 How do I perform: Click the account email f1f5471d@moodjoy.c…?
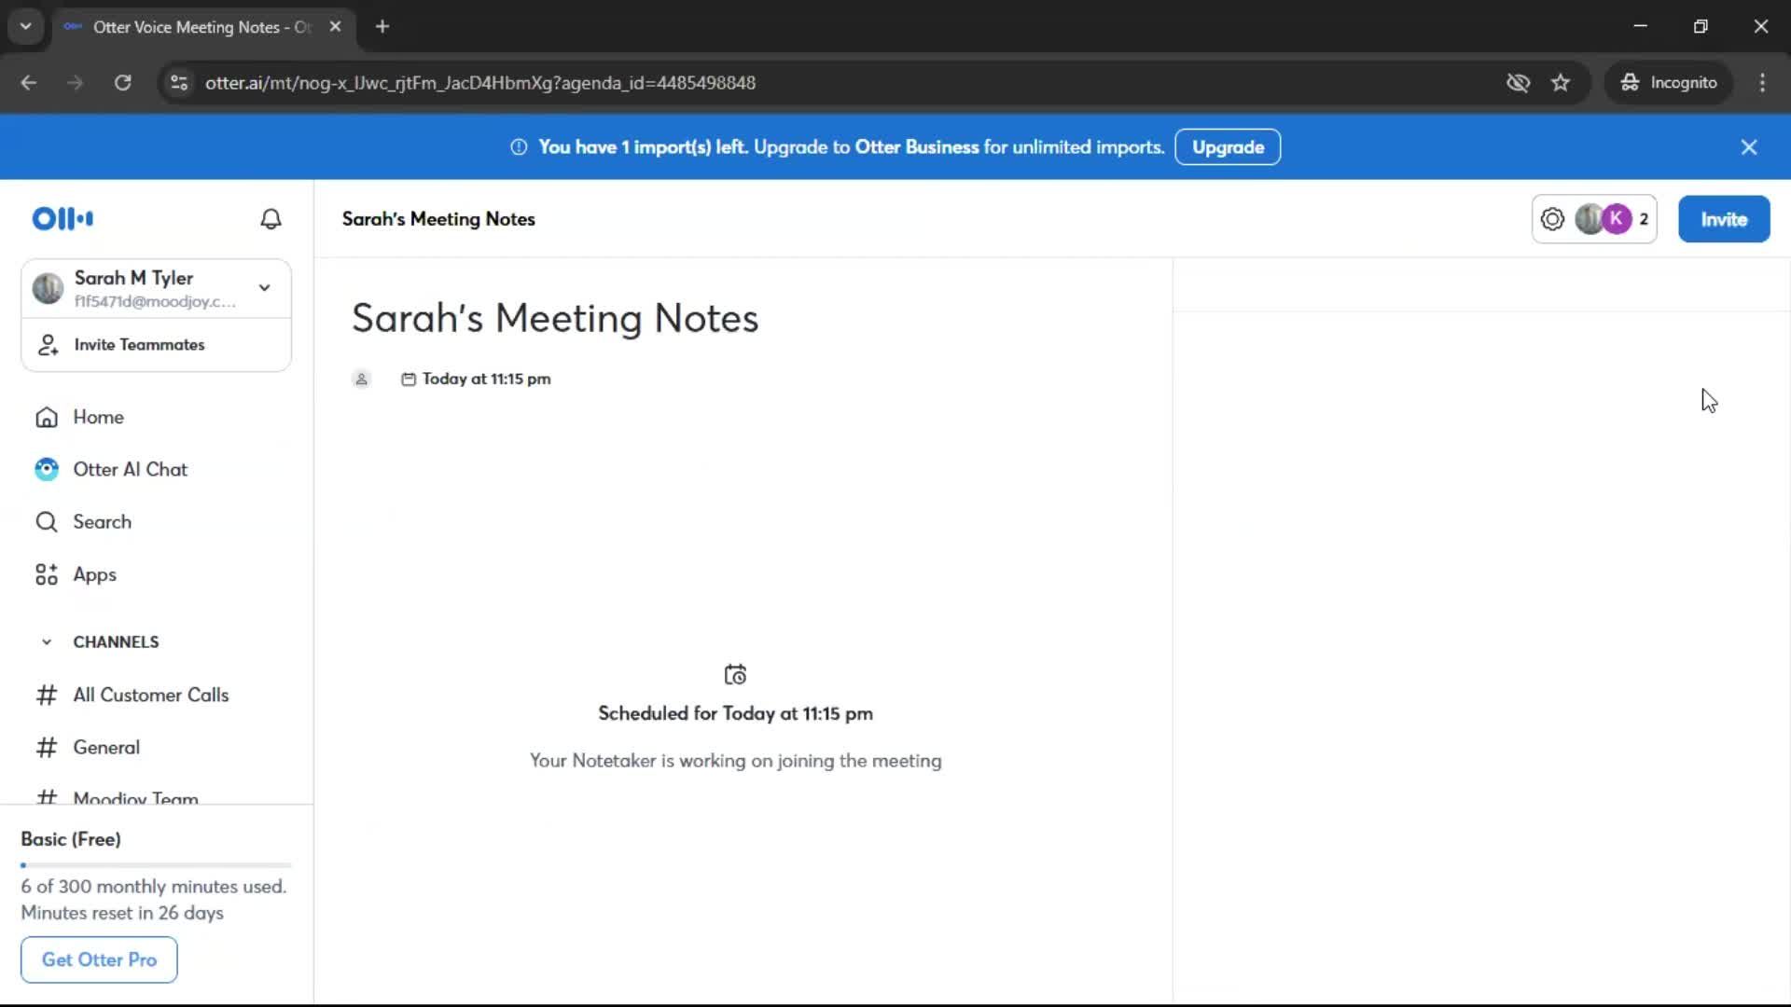point(155,302)
